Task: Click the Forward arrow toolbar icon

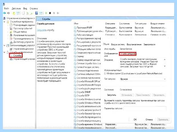Action: [x=9, y=13]
